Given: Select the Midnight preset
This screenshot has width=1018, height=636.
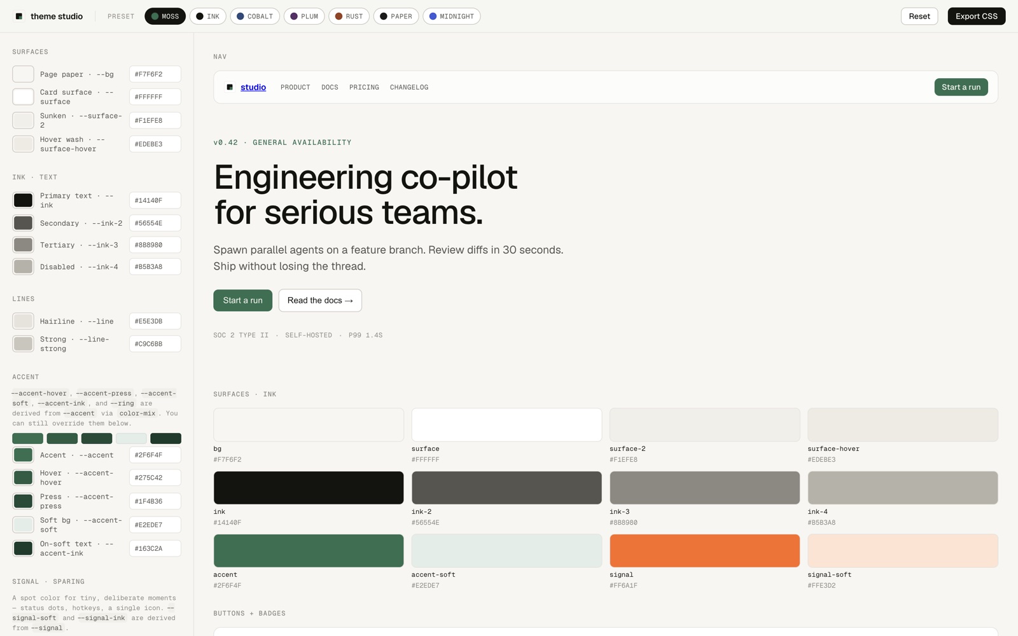Looking at the screenshot, I should tap(451, 17).
